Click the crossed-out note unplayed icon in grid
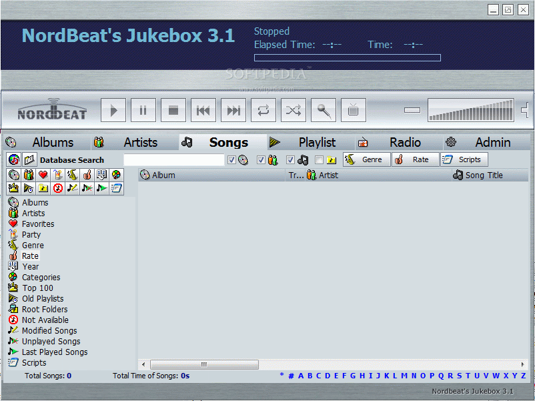The width and height of the screenshot is (535, 401). coord(87,188)
